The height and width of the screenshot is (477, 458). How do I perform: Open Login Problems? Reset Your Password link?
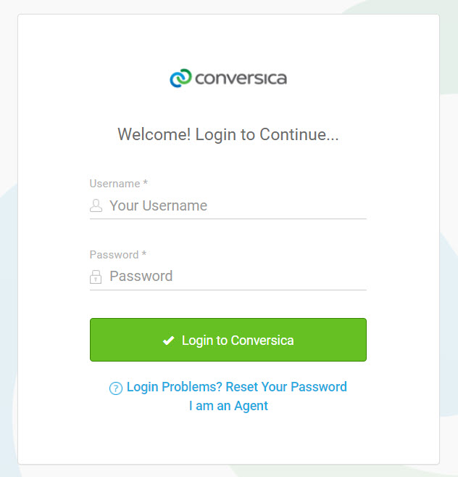tap(236, 387)
